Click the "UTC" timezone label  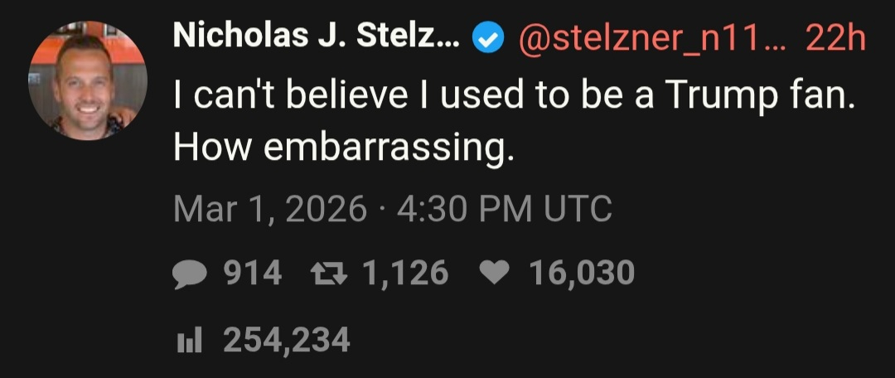[x=577, y=208]
